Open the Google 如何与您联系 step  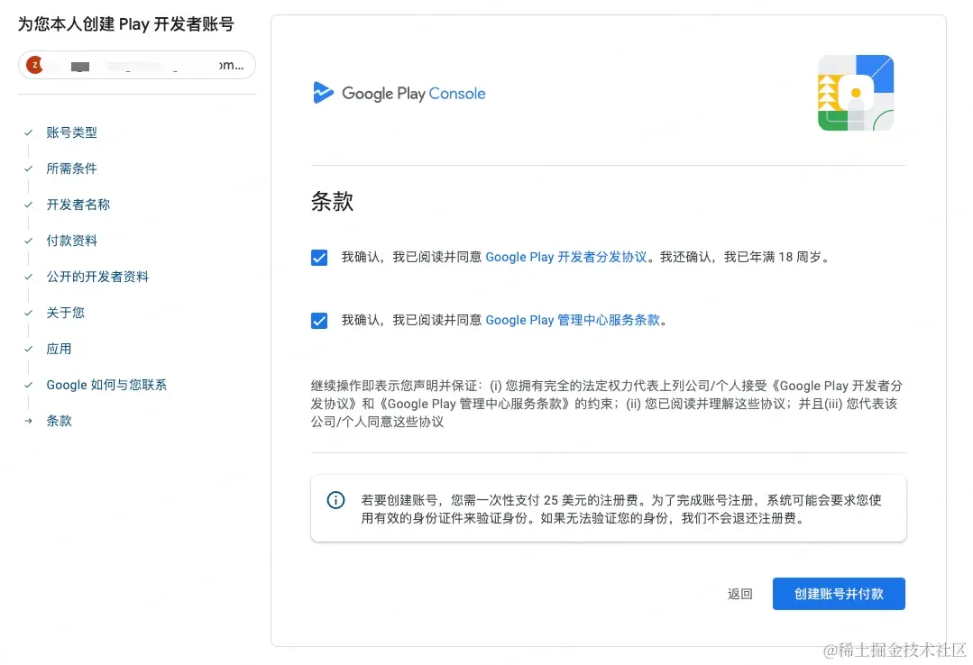106,385
